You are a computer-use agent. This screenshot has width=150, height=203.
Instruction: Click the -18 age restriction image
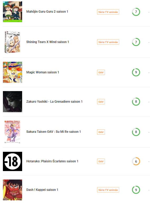[x=13, y=162]
